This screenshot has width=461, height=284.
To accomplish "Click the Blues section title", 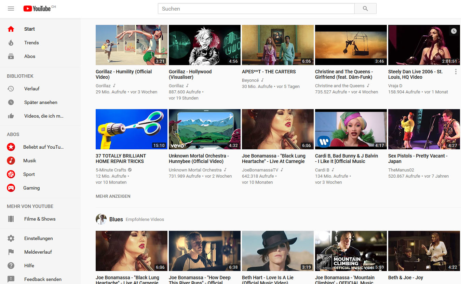I will click(116, 219).
